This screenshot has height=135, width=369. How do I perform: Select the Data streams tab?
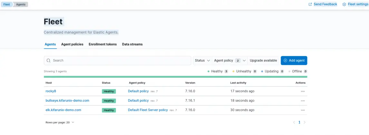click(132, 44)
